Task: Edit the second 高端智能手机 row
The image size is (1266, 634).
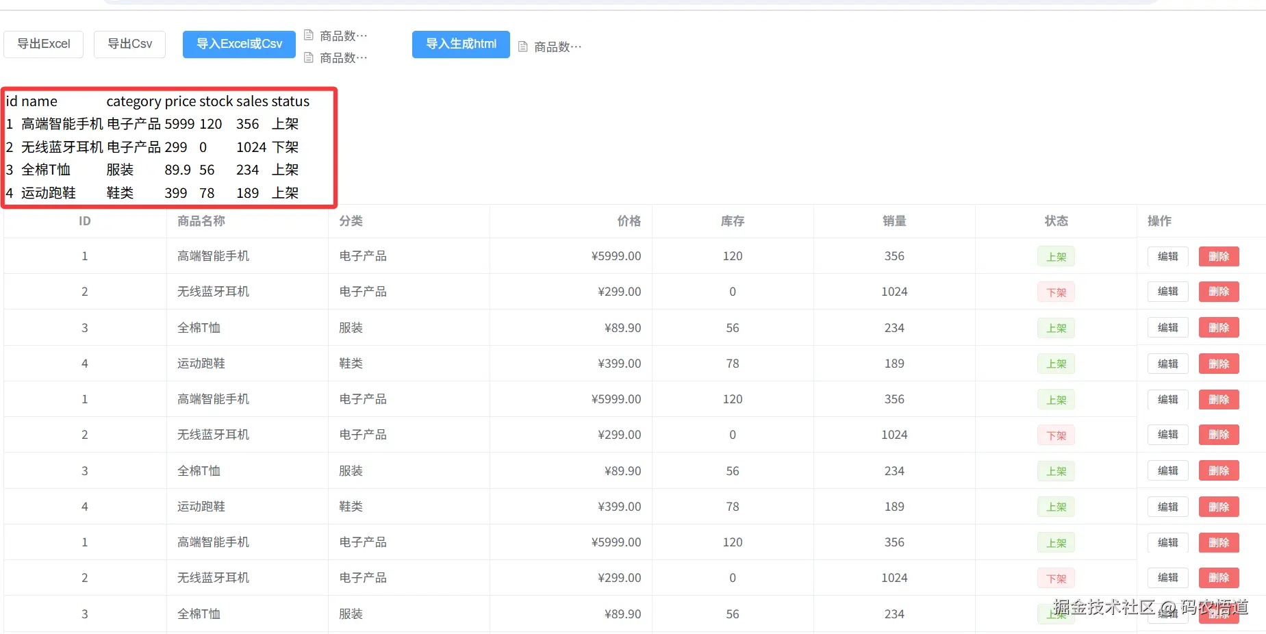Action: click(x=1168, y=399)
